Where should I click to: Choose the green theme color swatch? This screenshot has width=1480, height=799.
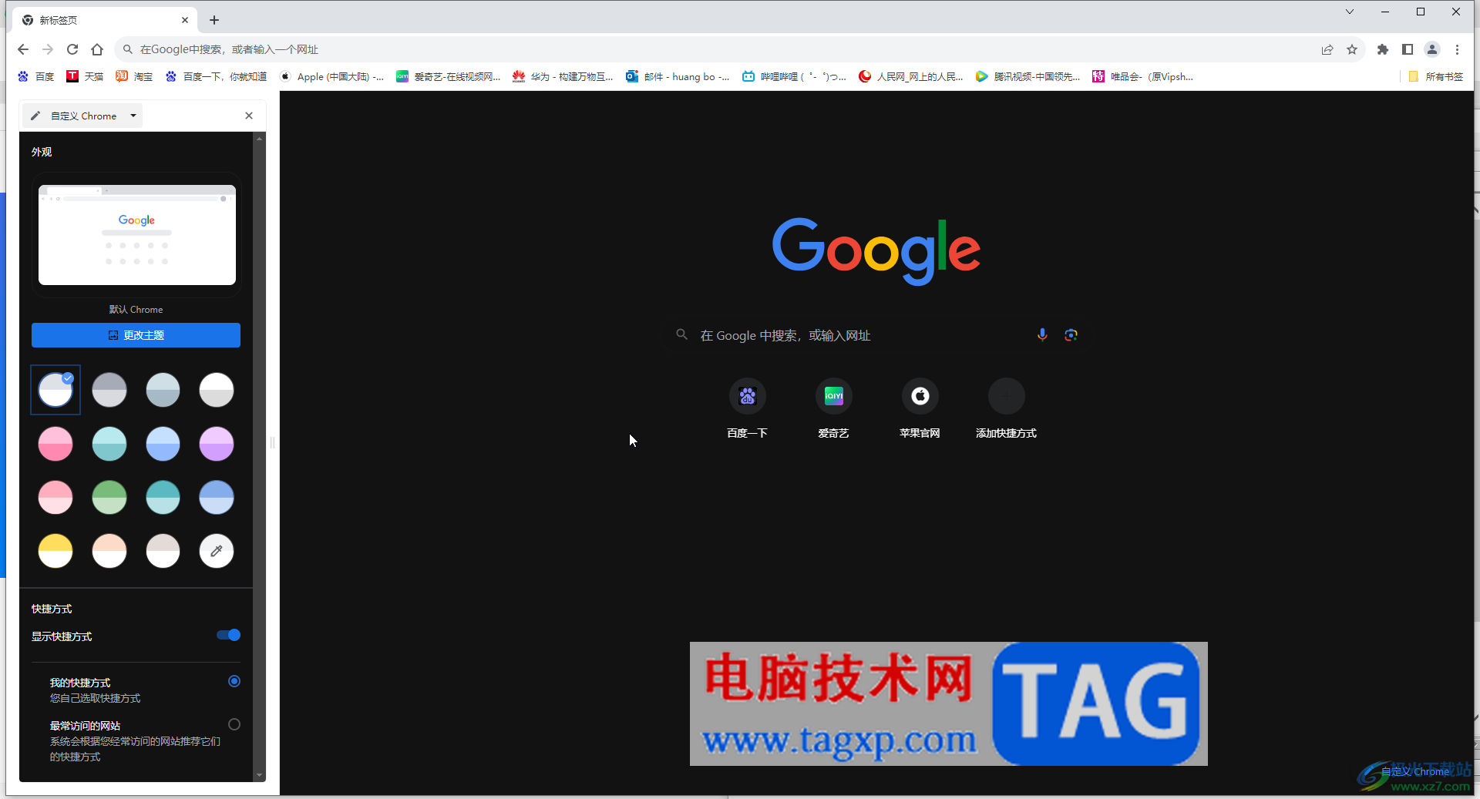(109, 498)
